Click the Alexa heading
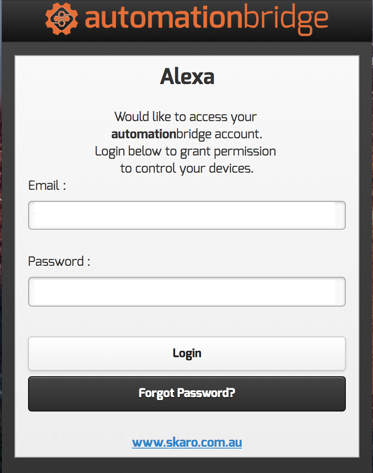373x473 pixels. 187,77
